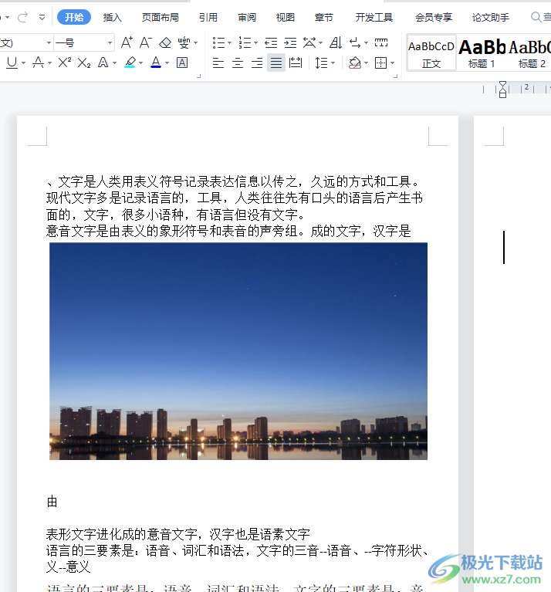This screenshot has height=592, width=551.
Task: Click the line spacing icon
Action: (322, 63)
